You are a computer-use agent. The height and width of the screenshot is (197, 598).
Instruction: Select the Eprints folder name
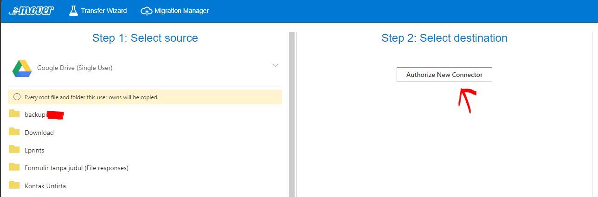pos(34,150)
